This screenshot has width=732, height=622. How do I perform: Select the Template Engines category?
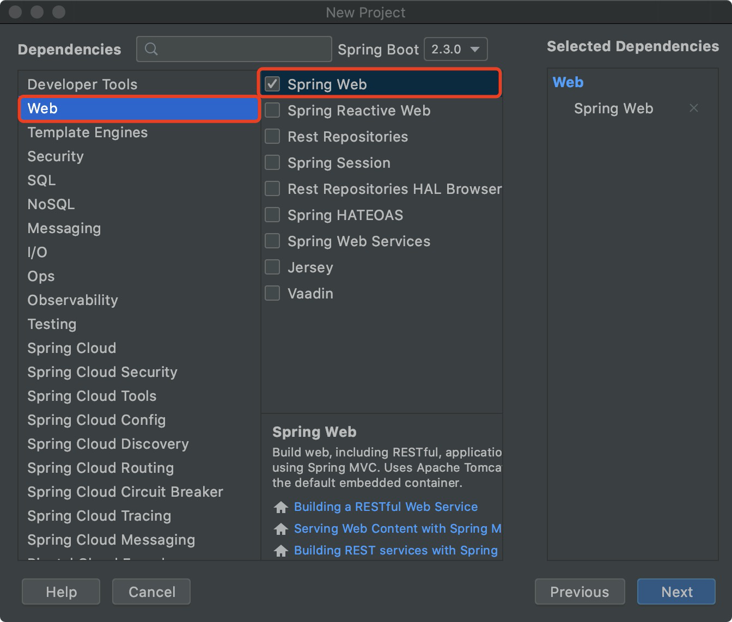tap(88, 132)
